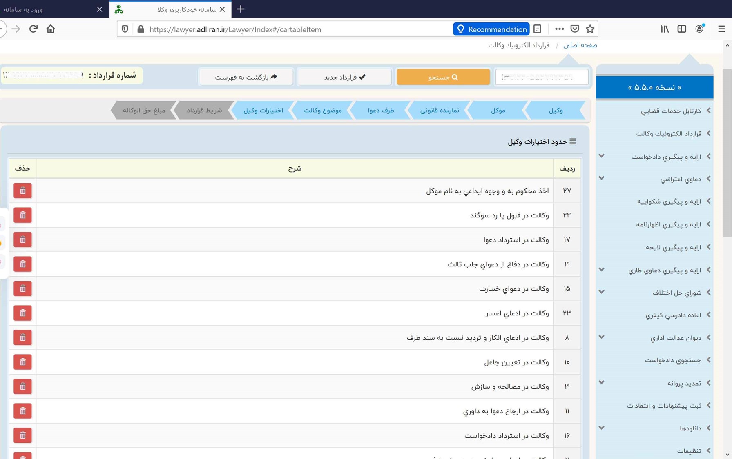
Task: Delete row 23 ادعای اعسار
Action: [22, 313]
